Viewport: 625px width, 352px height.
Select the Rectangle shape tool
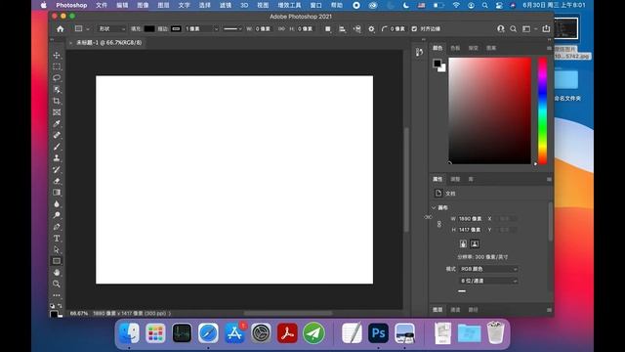pos(57,261)
